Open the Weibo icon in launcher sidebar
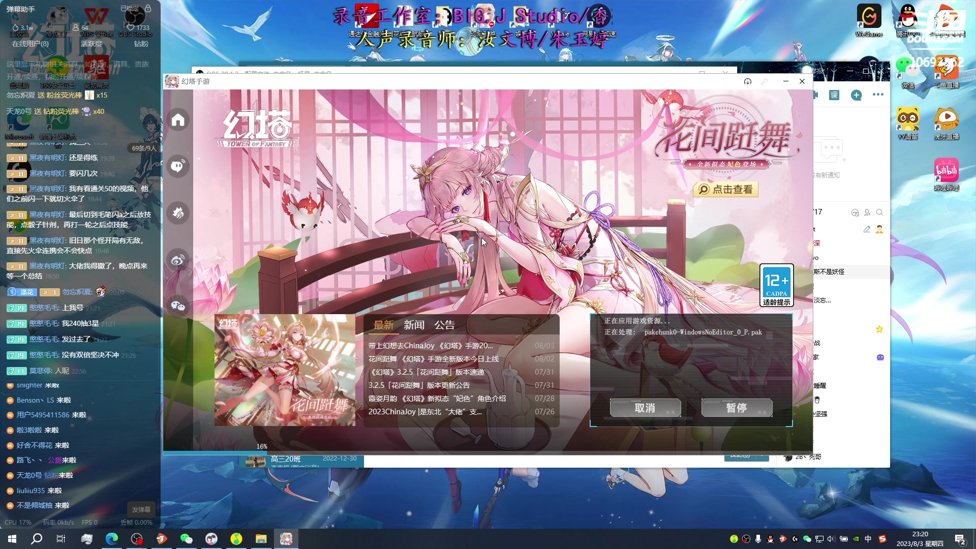The height and width of the screenshot is (549, 976). (178, 260)
